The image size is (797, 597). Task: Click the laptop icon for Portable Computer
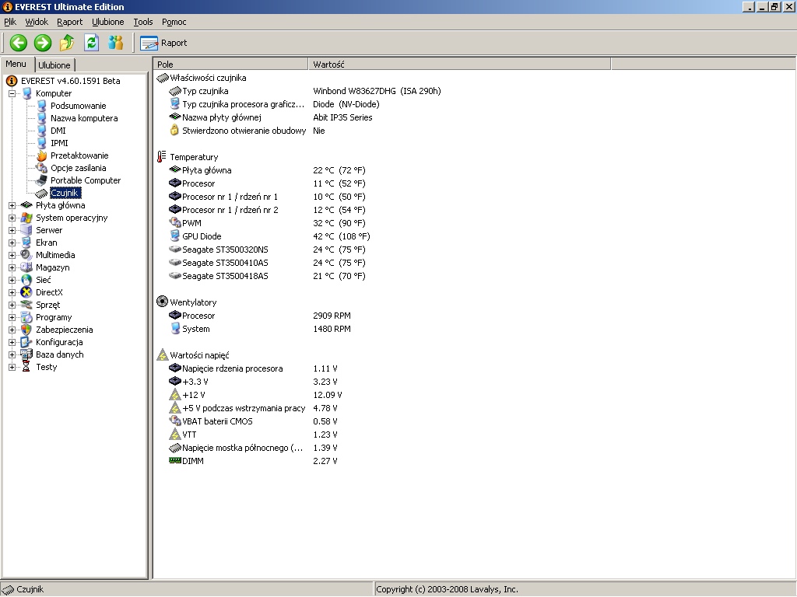click(x=42, y=180)
